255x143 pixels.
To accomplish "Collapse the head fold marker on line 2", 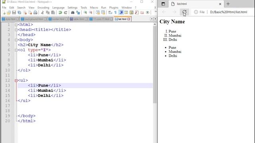I will pos(16,30).
